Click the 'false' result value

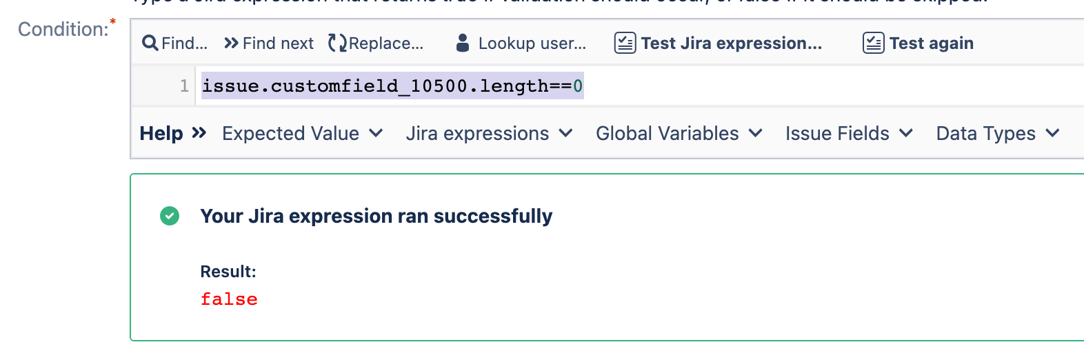pyautogui.click(x=229, y=299)
